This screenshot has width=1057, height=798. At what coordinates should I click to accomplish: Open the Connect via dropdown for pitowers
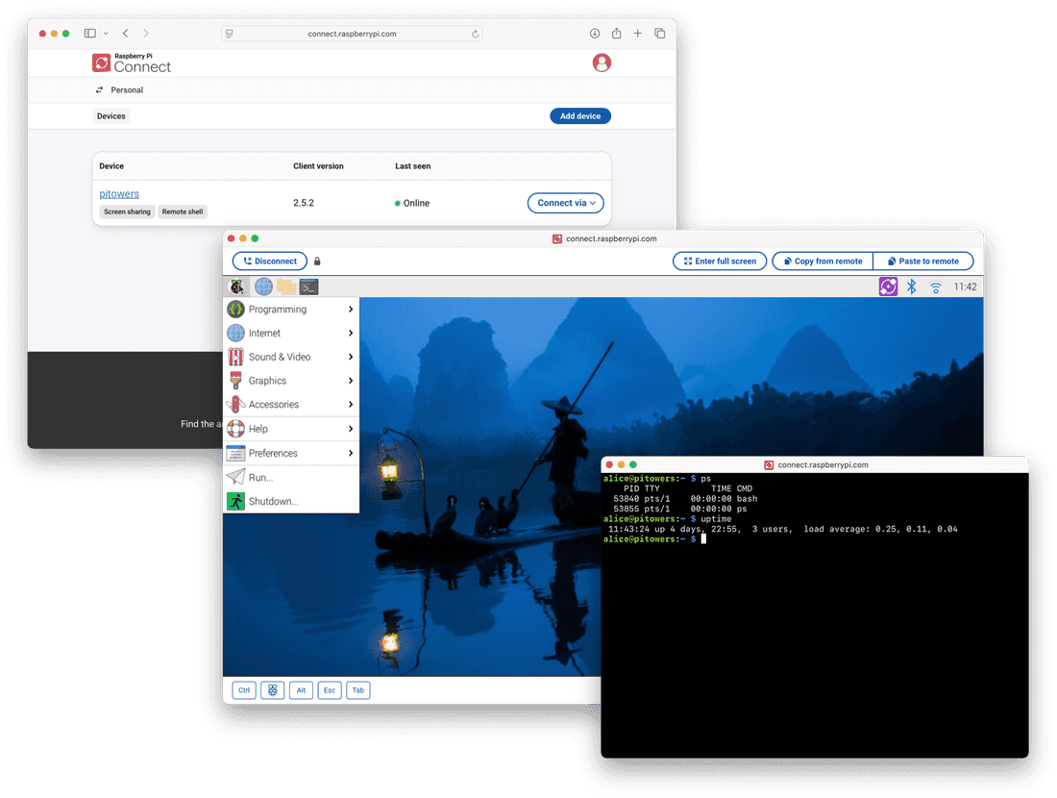tap(565, 203)
